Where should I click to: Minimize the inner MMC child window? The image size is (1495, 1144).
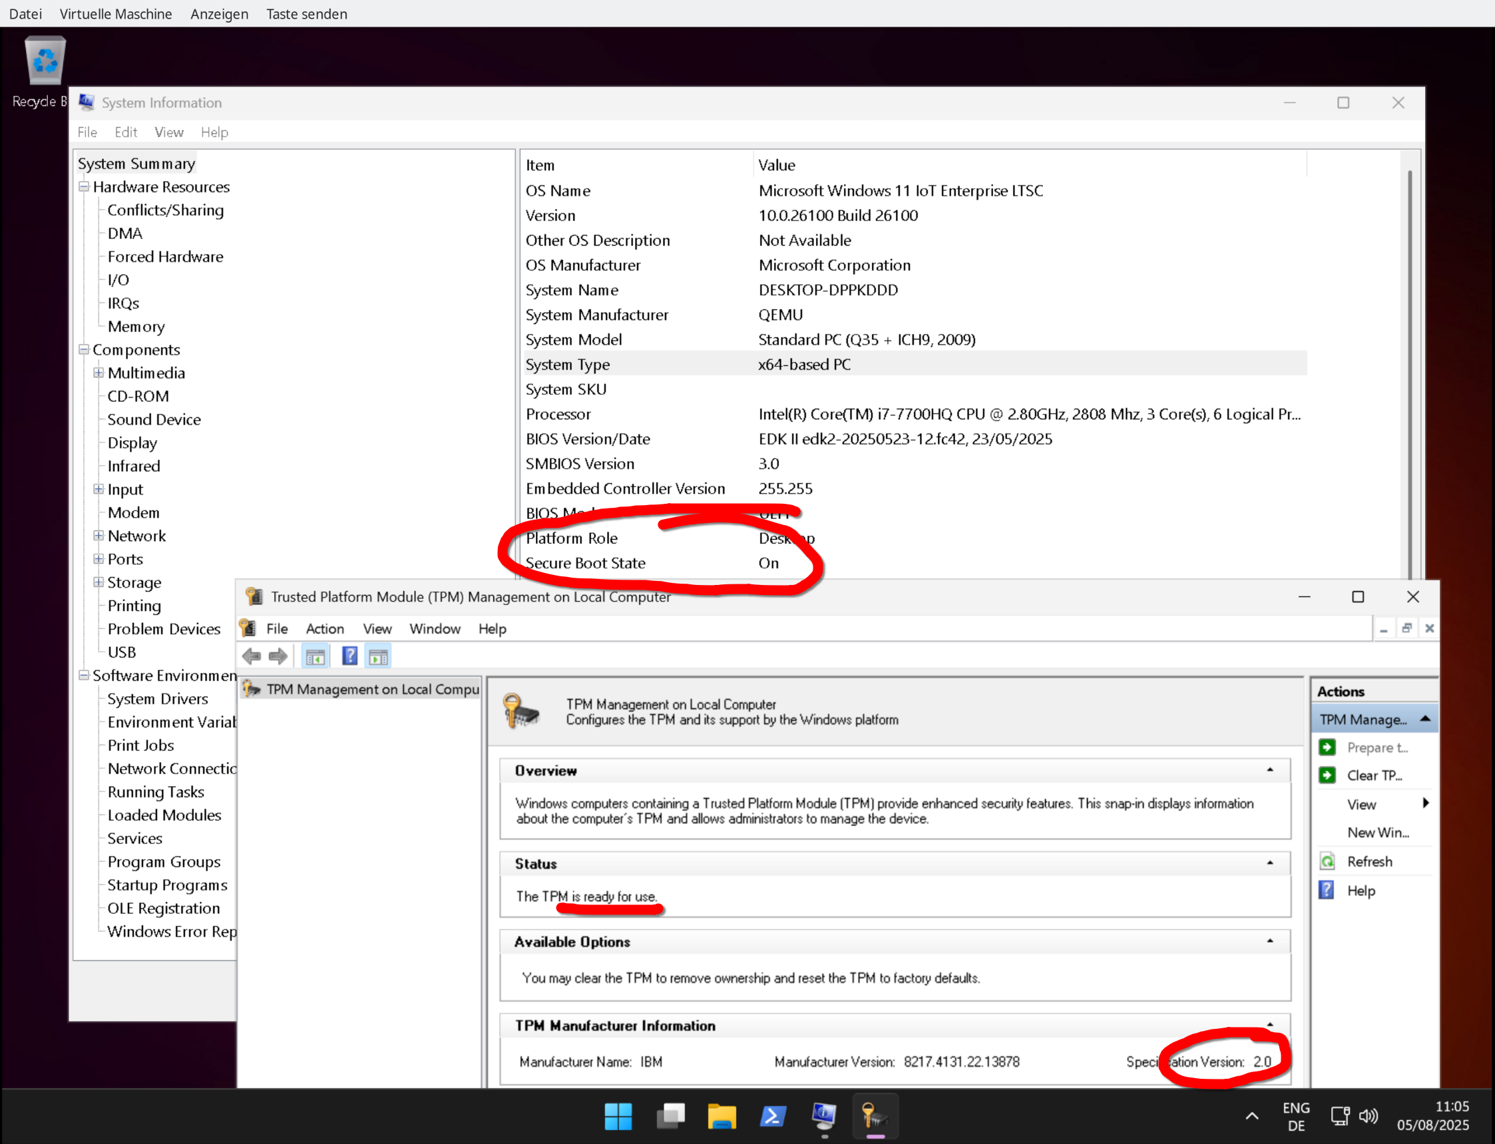pyautogui.click(x=1383, y=629)
